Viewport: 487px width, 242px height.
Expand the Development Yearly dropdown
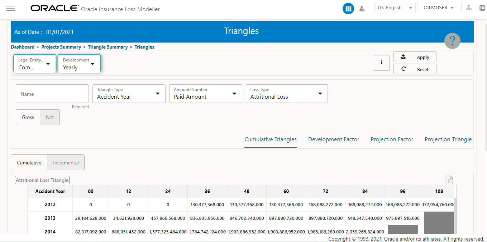(79, 64)
